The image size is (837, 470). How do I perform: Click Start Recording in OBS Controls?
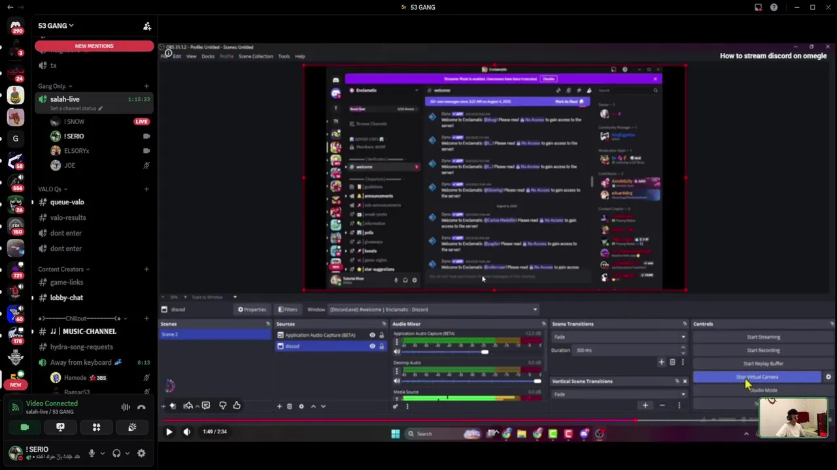tap(763, 350)
